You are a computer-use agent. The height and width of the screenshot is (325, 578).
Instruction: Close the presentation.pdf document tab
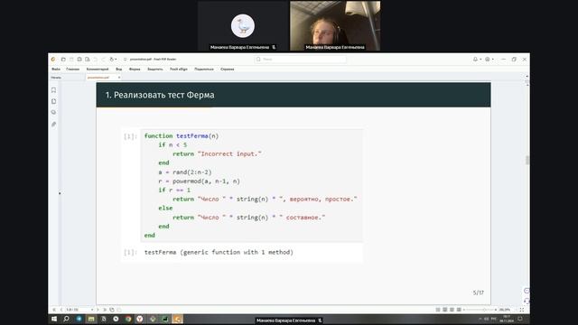(x=118, y=78)
